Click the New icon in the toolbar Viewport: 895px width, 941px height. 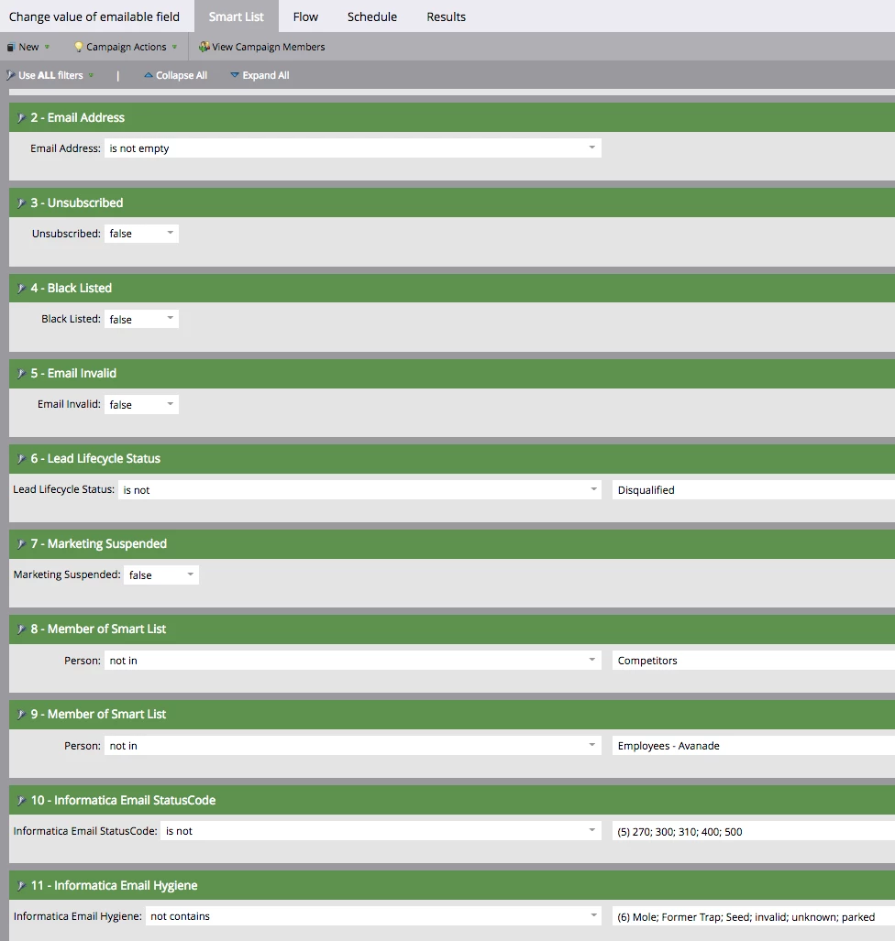coord(10,47)
